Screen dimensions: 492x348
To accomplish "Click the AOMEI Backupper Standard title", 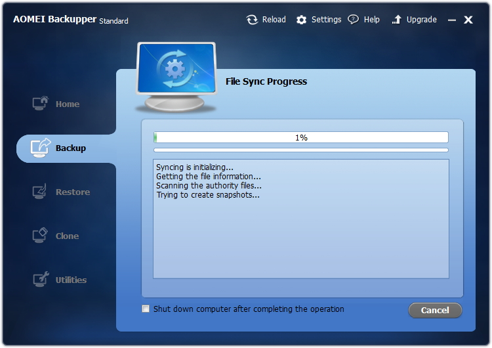I will point(71,20).
